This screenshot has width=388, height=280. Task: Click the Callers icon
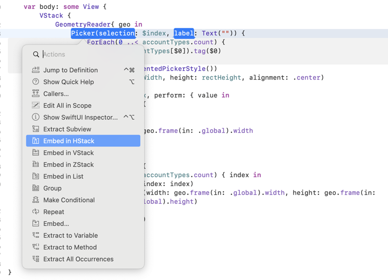pos(35,93)
